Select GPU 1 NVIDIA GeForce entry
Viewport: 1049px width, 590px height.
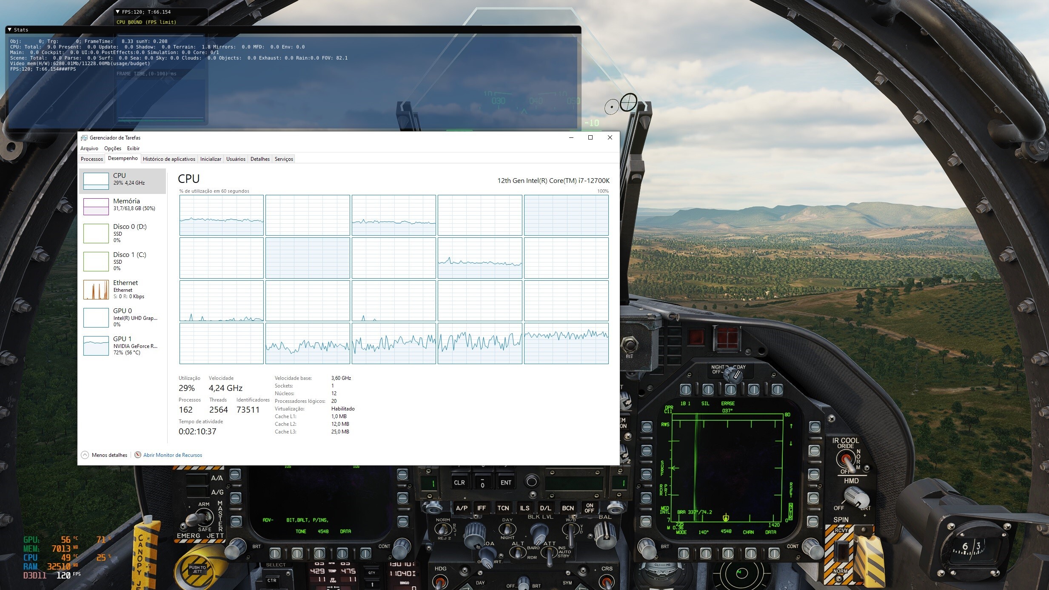123,345
